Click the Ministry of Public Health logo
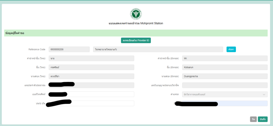 [136, 14]
